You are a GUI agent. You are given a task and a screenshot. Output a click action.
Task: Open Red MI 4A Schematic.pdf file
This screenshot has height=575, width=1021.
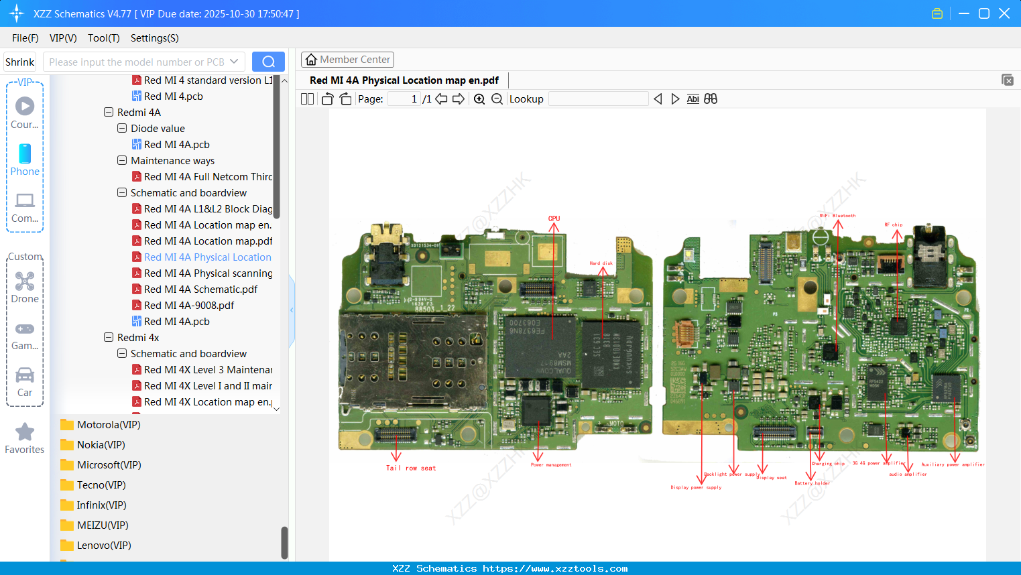coord(200,290)
